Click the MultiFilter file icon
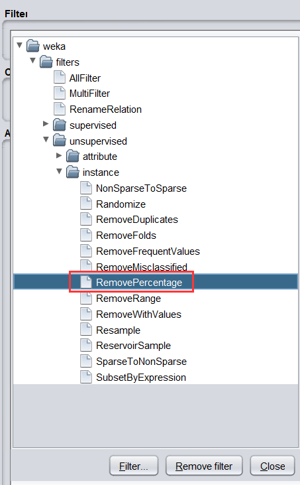Image resolution: width=300 pixels, height=485 pixels. pos(60,93)
